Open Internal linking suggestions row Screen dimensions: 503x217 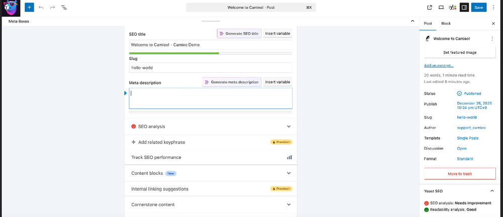pyautogui.click(x=211, y=189)
